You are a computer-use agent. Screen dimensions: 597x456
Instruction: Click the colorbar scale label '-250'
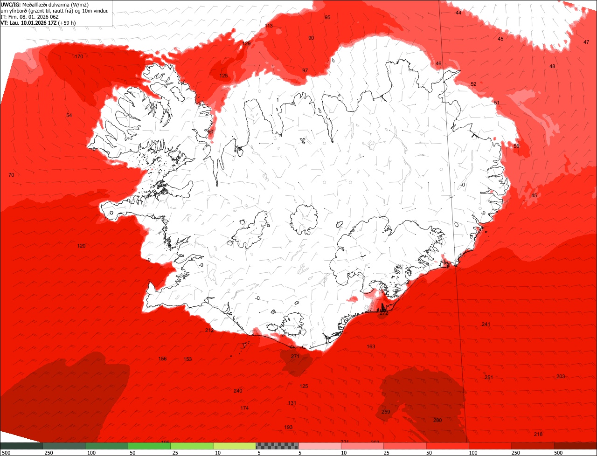point(47,453)
